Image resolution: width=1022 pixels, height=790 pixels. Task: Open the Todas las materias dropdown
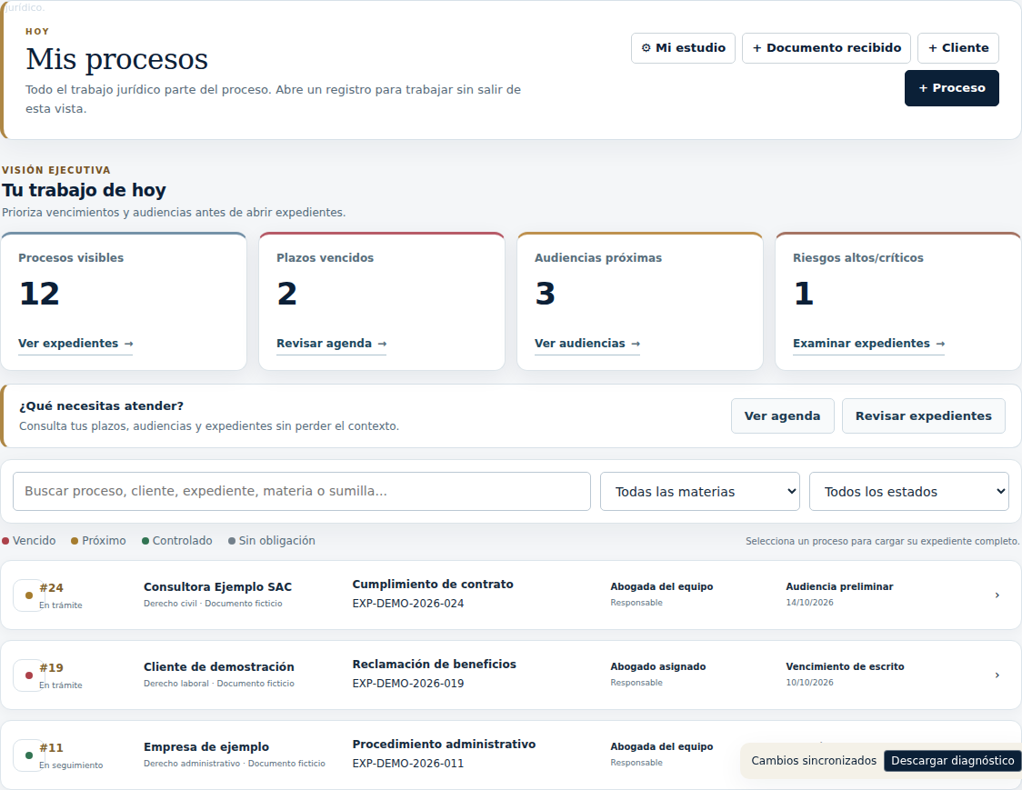click(700, 492)
